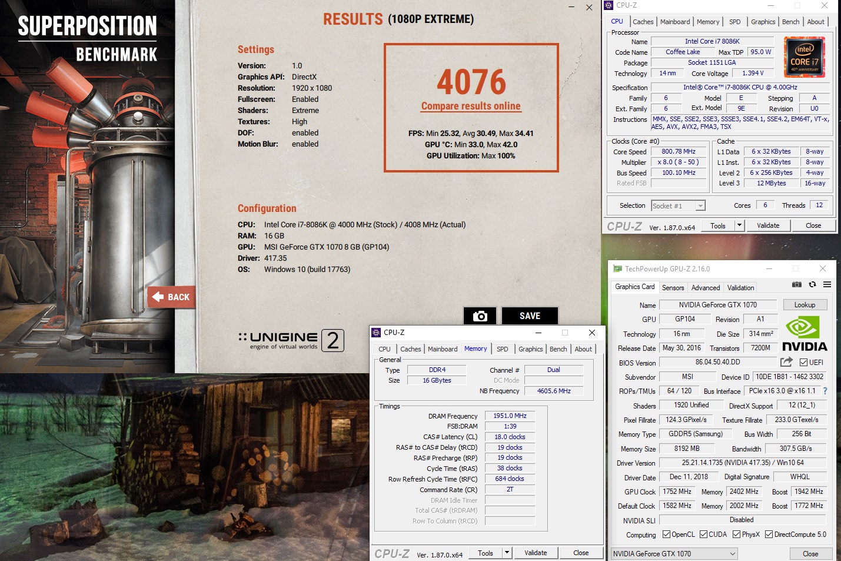This screenshot has width=841, height=561.
Task: Click the GPU-Z BIOS share/export icon
Action: pos(786,362)
